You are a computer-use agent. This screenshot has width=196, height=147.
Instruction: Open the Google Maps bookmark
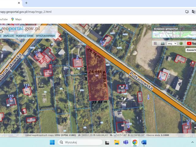[16, 19]
